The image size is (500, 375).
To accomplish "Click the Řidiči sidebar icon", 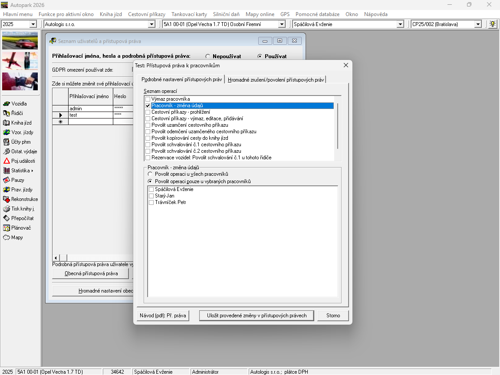I will click(7, 113).
